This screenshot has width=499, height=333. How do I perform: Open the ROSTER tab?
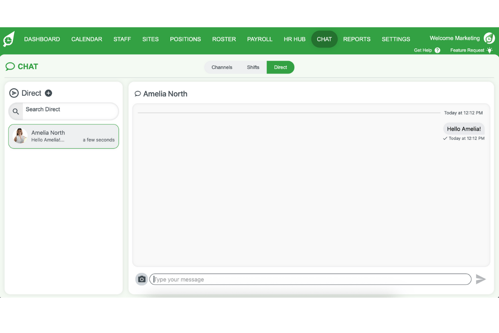coord(224,39)
